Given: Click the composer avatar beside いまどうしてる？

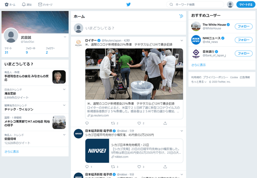Looking at the screenshot, I should [x=78, y=28].
